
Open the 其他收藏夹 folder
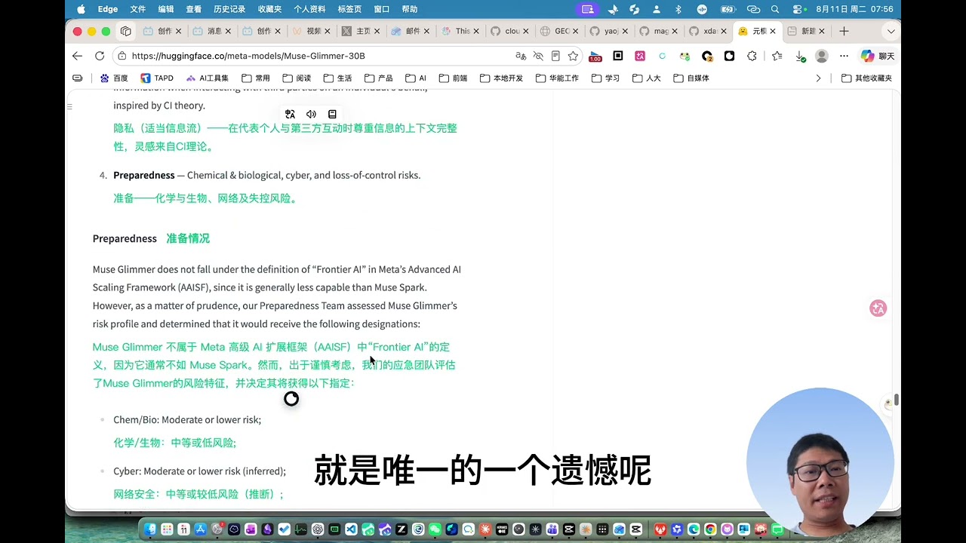pos(867,78)
